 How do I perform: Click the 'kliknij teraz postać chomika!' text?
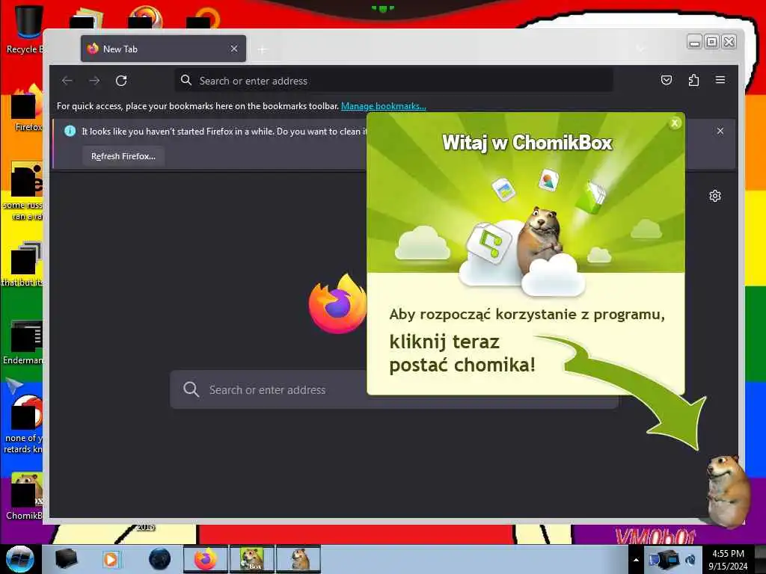click(462, 354)
